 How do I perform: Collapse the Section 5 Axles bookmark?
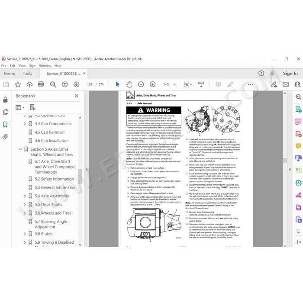(x=20, y=149)
